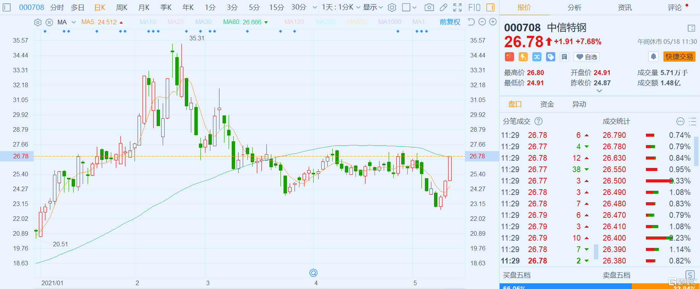This screenshot has width=700, height=289.
Task: Toggle MA10 line visibility
Action: [x=148, y=22]
